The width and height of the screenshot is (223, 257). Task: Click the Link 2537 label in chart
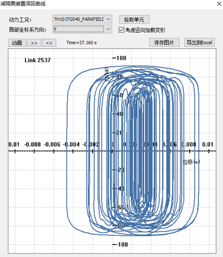coord(38,60)
